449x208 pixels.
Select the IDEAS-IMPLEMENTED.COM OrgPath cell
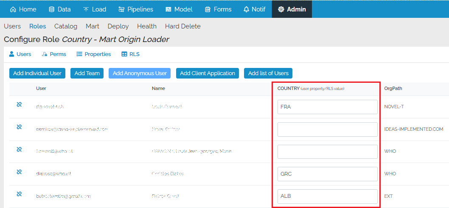click(414, 129)
